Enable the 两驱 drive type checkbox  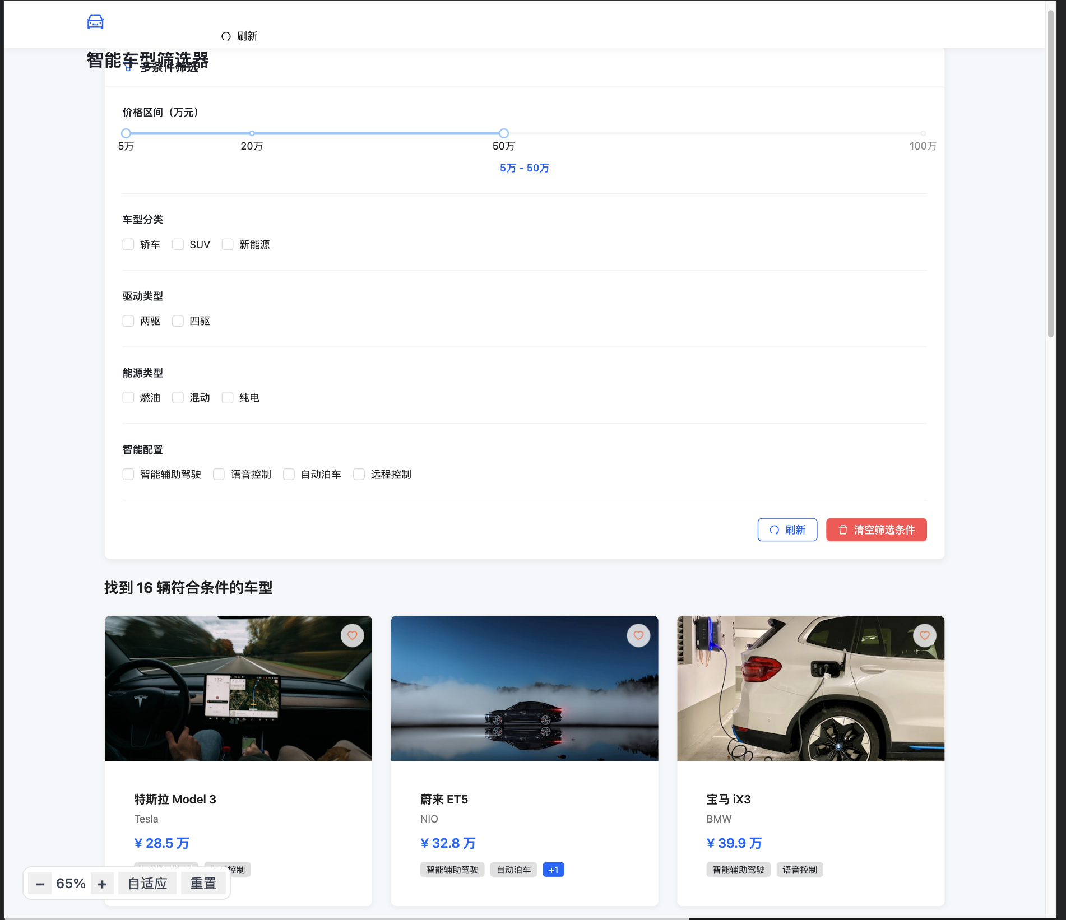[128, 321]
